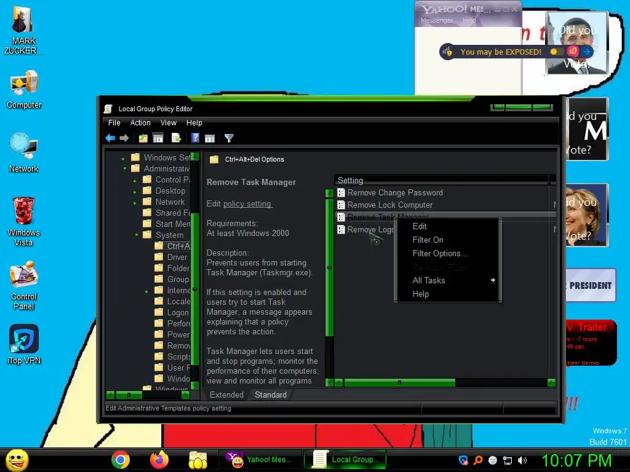Collapse the System tree node
The image size is (630, 472).
[137, 234]
